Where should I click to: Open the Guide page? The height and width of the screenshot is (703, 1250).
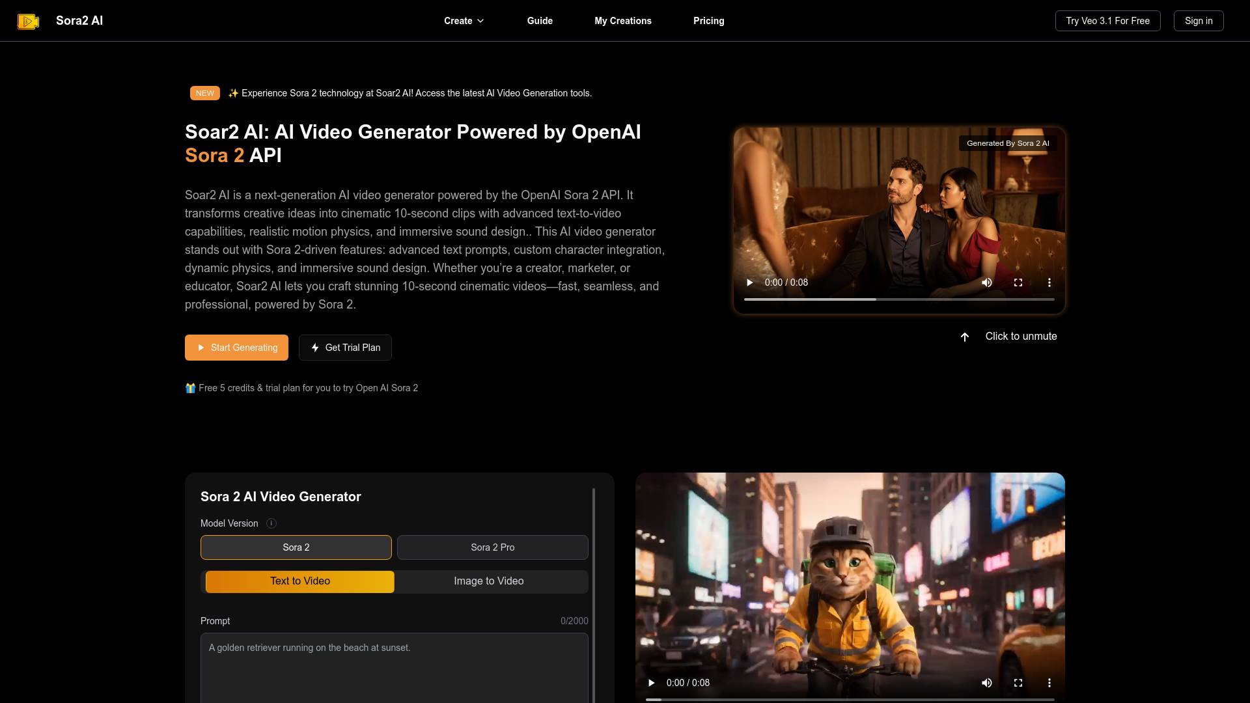(x=540, y=21)
